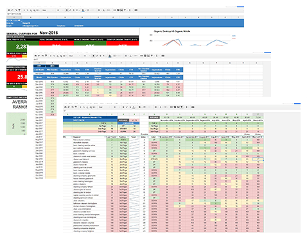
Task: Print from the middle queries window toolbar
Action: (x=35, y=56)
